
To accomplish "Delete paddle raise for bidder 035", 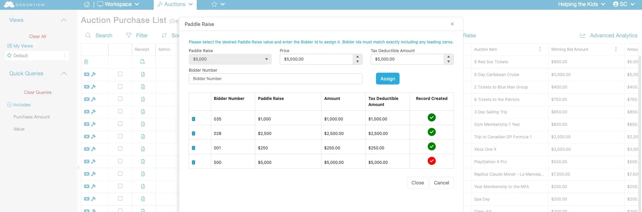I will 193,119.
